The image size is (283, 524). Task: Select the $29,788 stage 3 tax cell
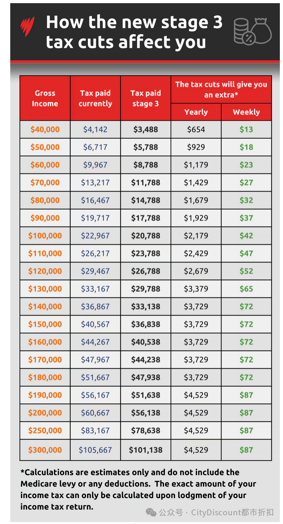point(145,289)
